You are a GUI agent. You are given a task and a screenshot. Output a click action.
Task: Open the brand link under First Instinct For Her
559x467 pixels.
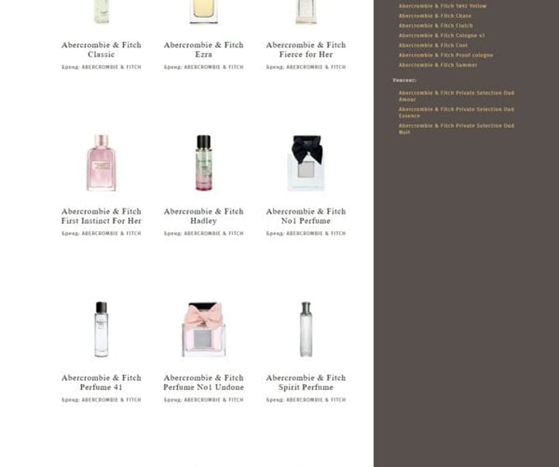tap(112, 233)
